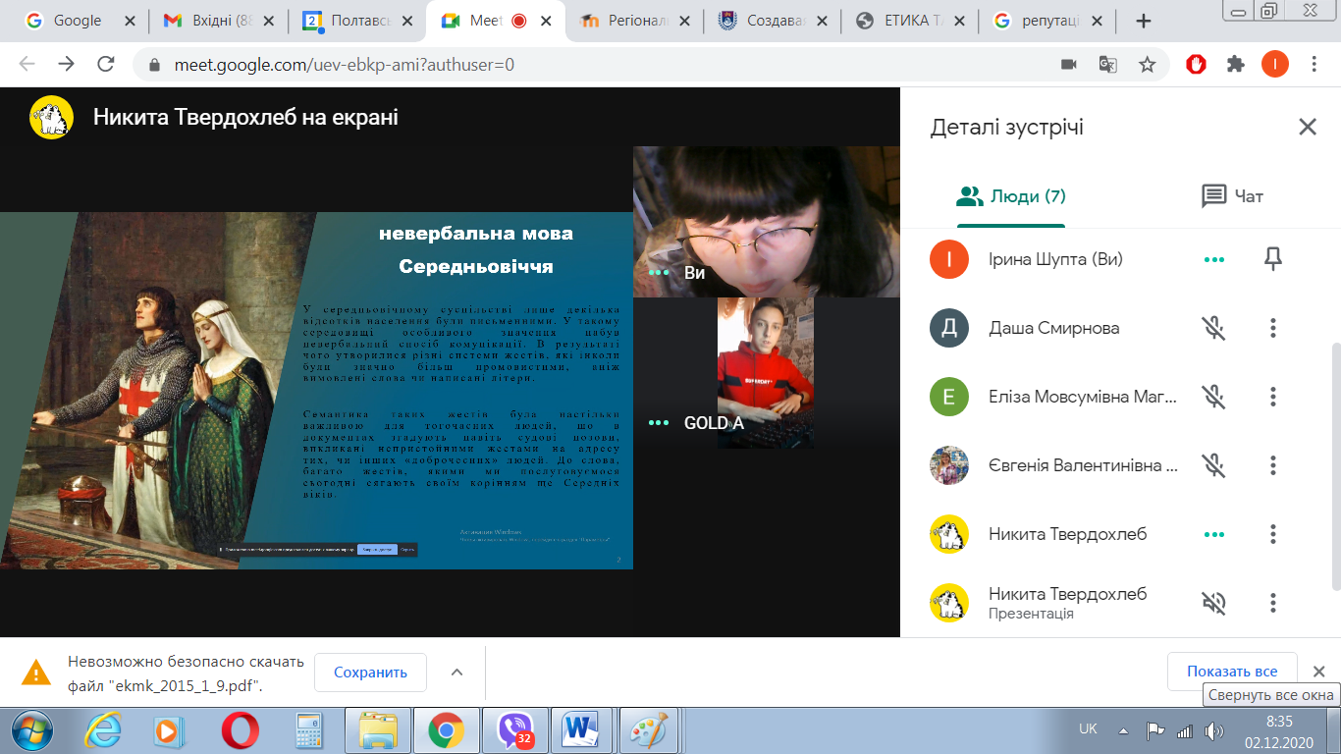Screen dimensions: 1341x754
Task: Reload the Meet page
Action: [x=106, y=64]
